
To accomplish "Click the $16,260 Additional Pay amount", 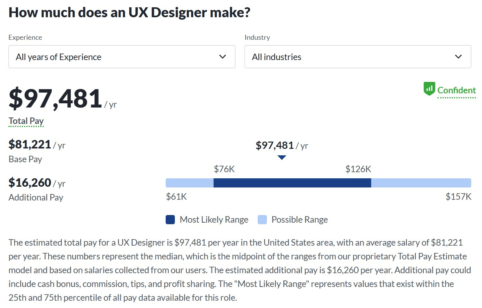I will tap(30, 183).
